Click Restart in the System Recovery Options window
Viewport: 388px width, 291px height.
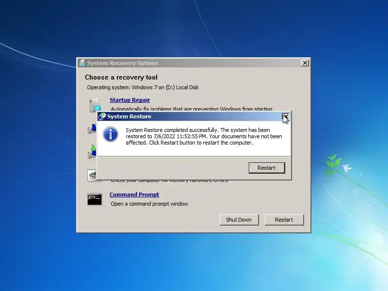pos(284,220)
